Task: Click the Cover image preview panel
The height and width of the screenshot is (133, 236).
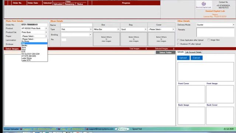Action: [162, 39]
